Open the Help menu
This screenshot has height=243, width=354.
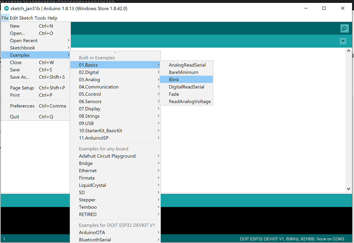point(52,18)
